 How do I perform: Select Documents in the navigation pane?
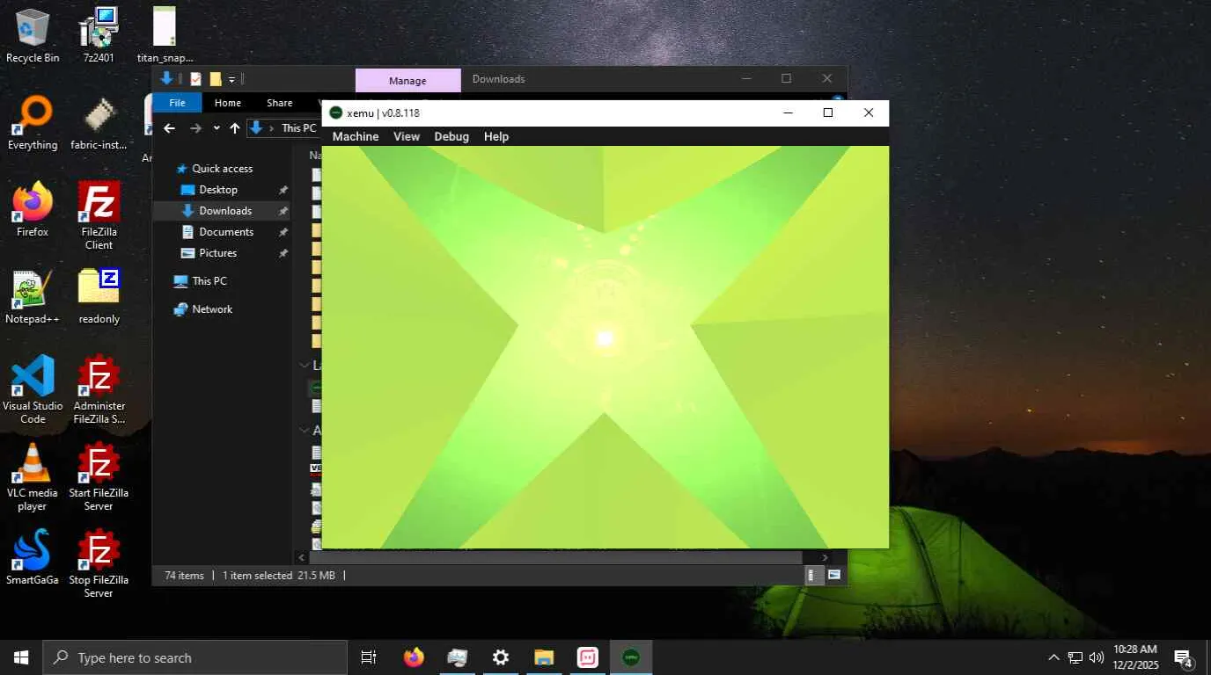pyautogui.click(x=226, y=232)
